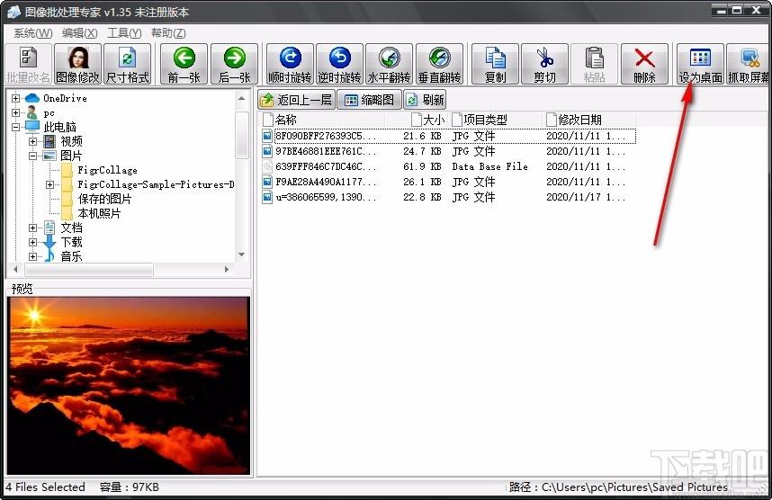Screen dimensions: 772x500
Task: Flip vertically with 垂直翻转
Action: point(440,64)
